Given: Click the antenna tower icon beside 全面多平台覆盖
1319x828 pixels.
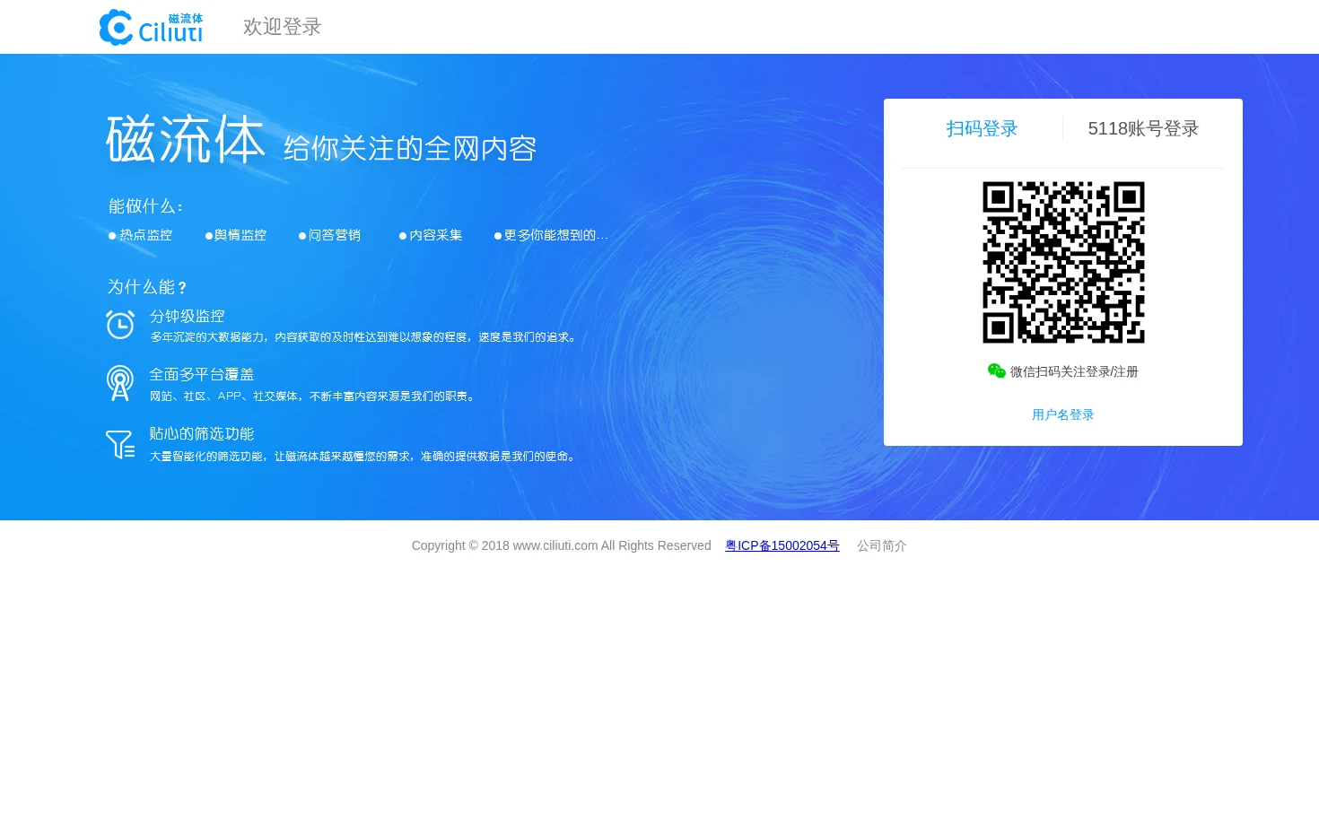Looking at the screenshot, I should point(120,383).
